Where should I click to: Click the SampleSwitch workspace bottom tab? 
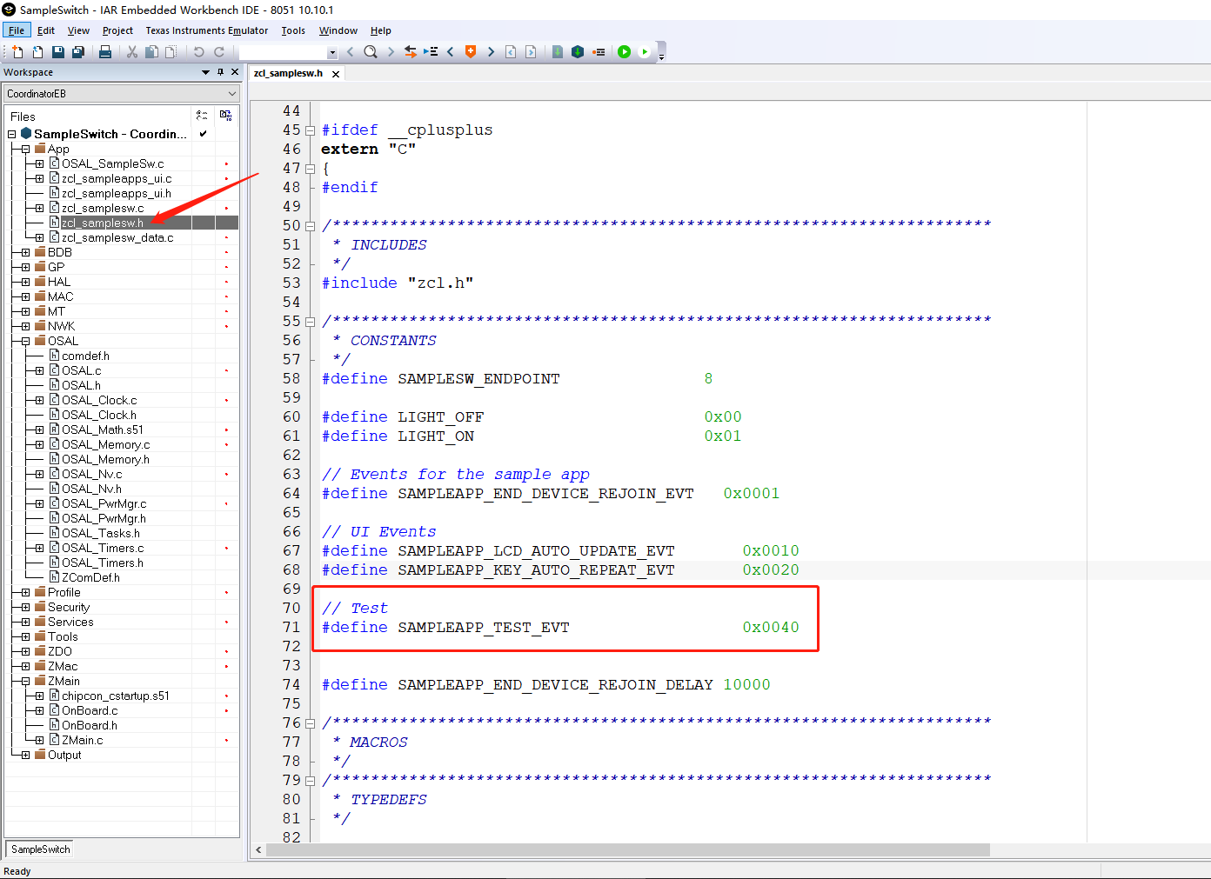(41, 849)
